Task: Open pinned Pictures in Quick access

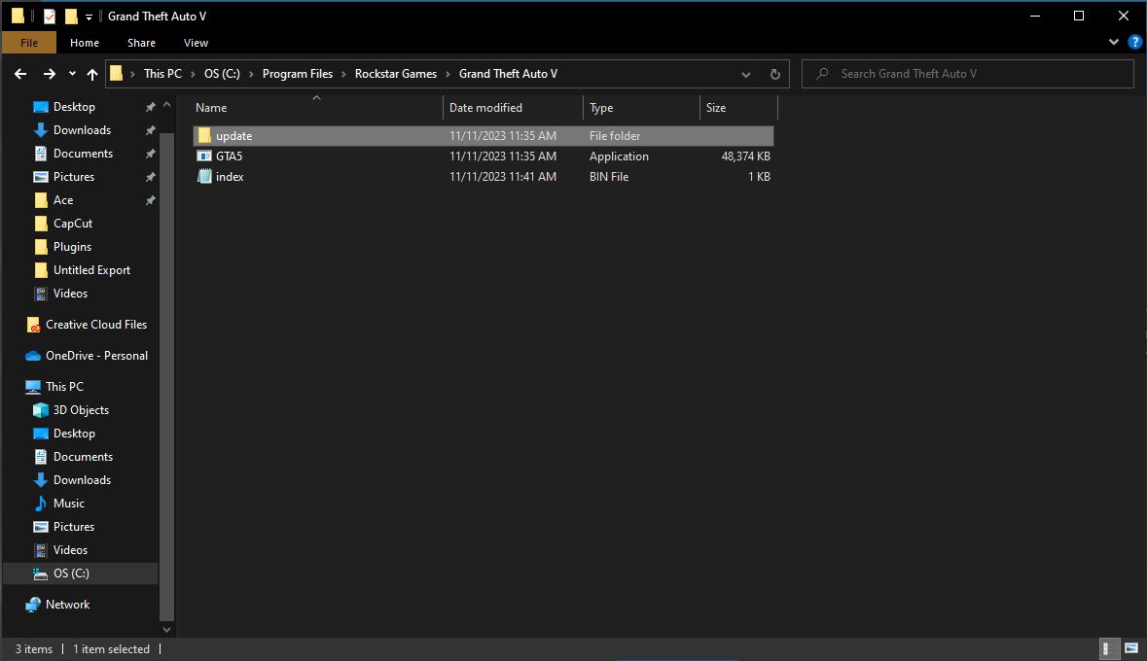Action: point(74,177)
